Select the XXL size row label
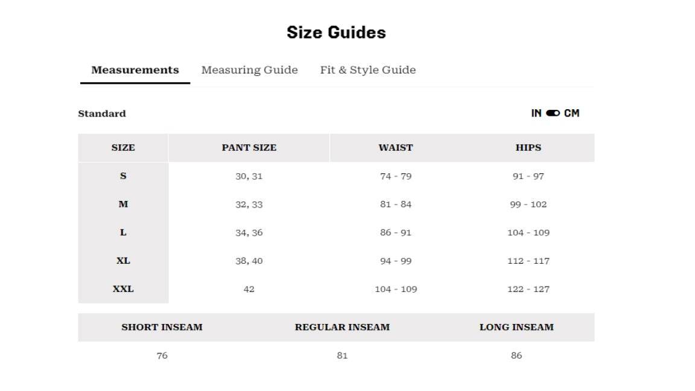This screenshot has width=695, height=391. (123, 289)
